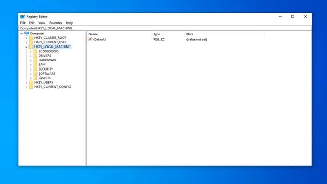
Task: Click the HKEY_LOCAL_MACHINE folder icon
Action: coord(31,47)
